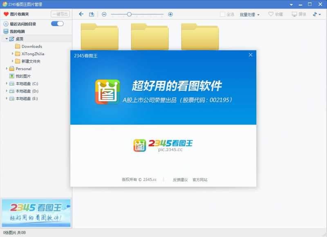Click the sort icon at toolbar right
Viewport: 327px width, 237px height.
315,14
